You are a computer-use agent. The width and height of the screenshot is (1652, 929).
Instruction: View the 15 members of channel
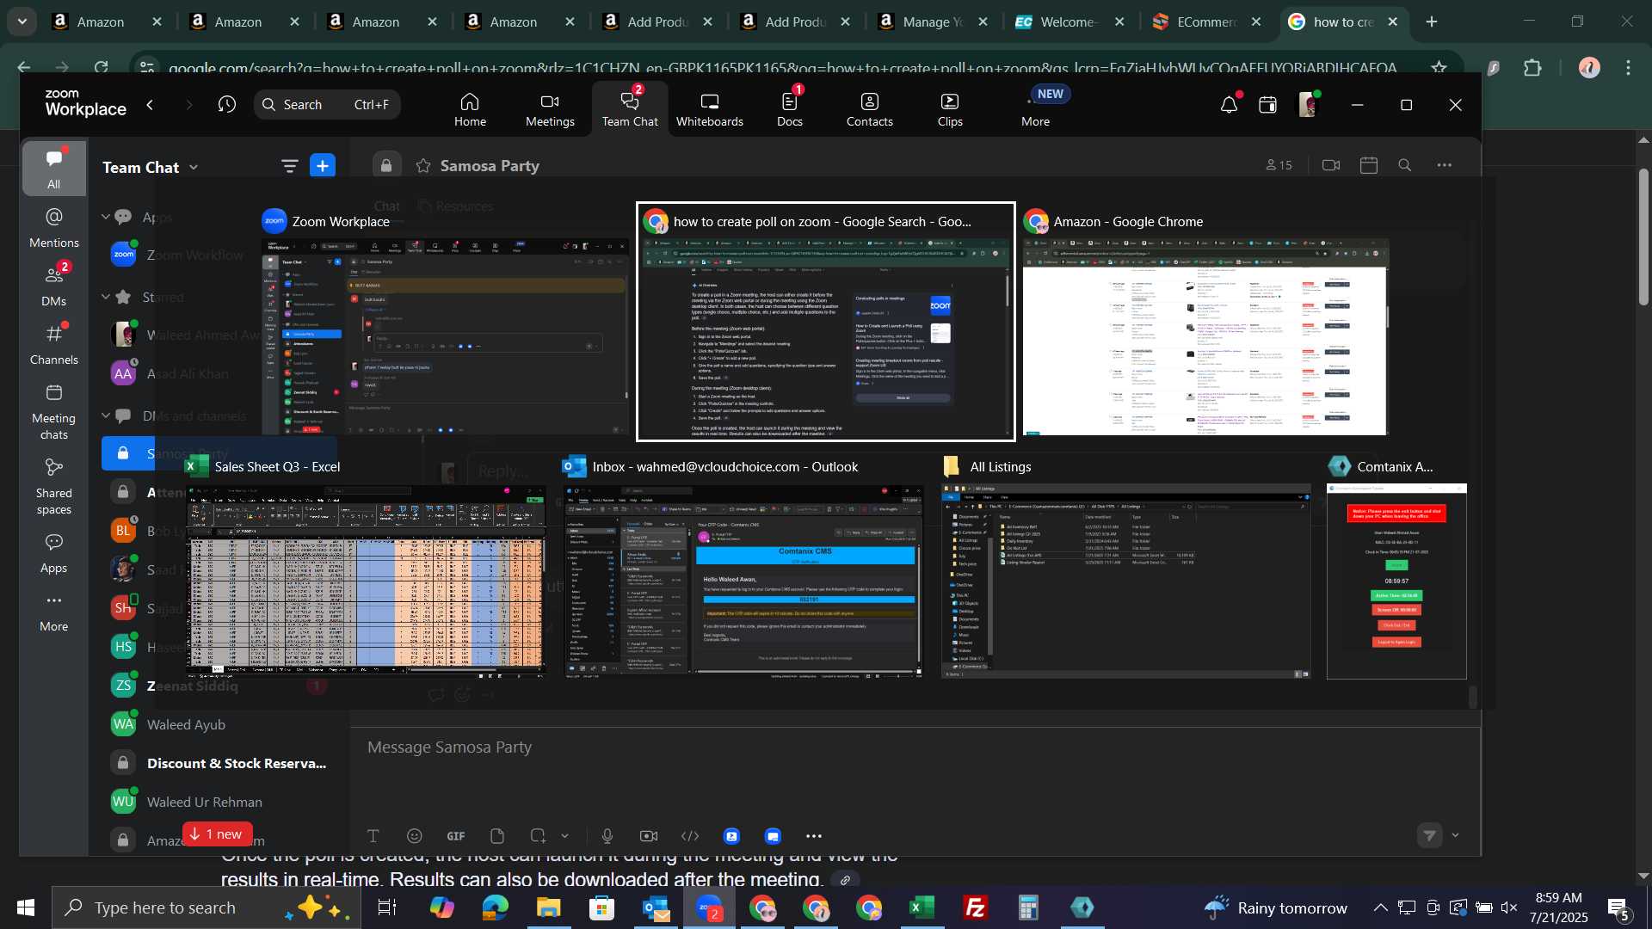click(x=1279, y=165)
